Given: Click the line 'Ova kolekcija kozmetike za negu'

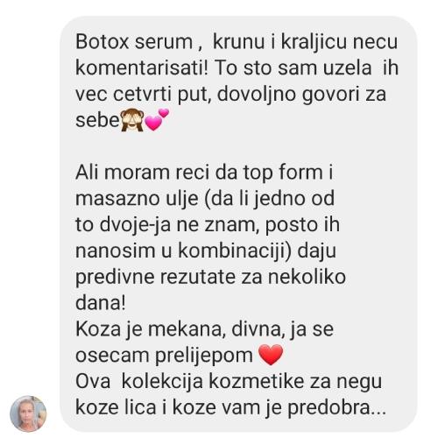Looking at the screenshot, I should tap(229, 381).
